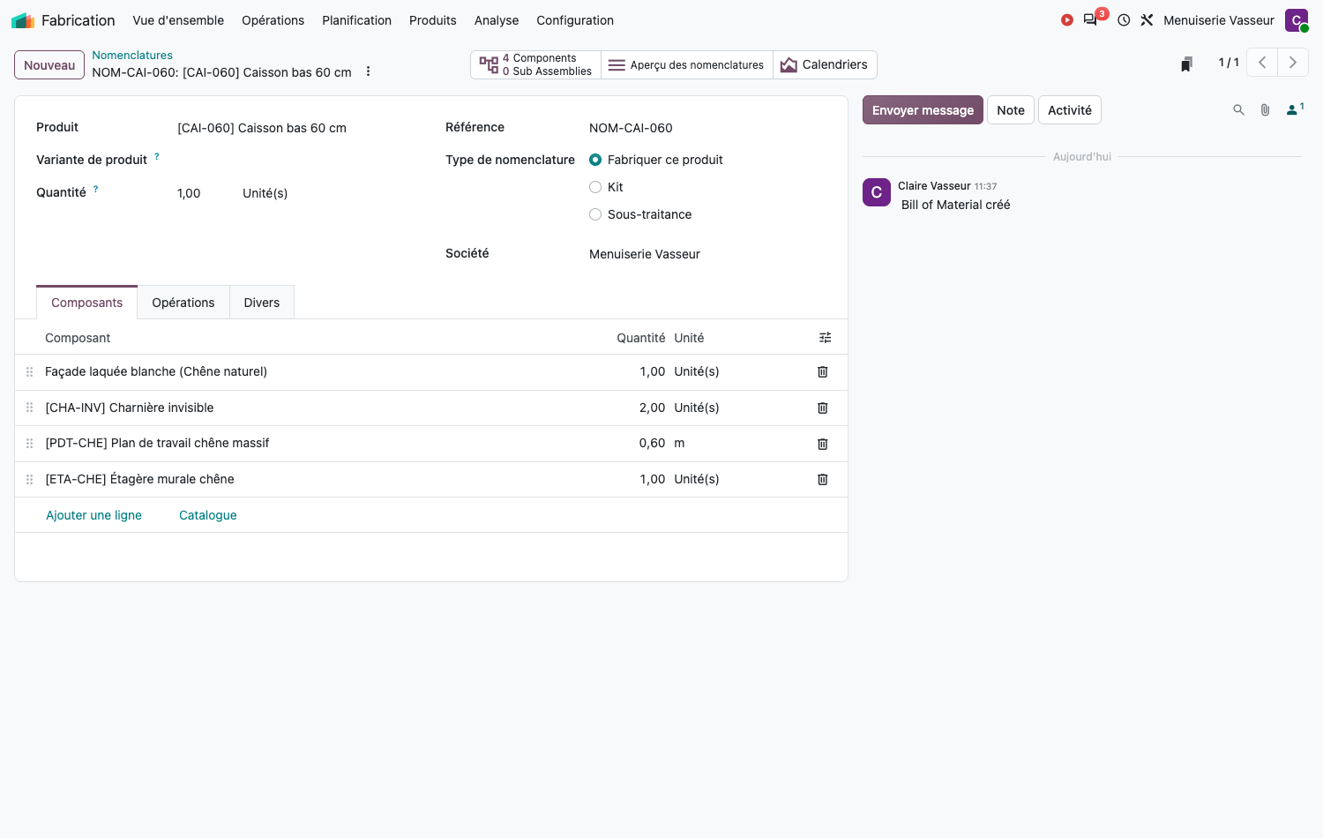
Task: Open the user avatar menu
Action: tap(1297, 20)
